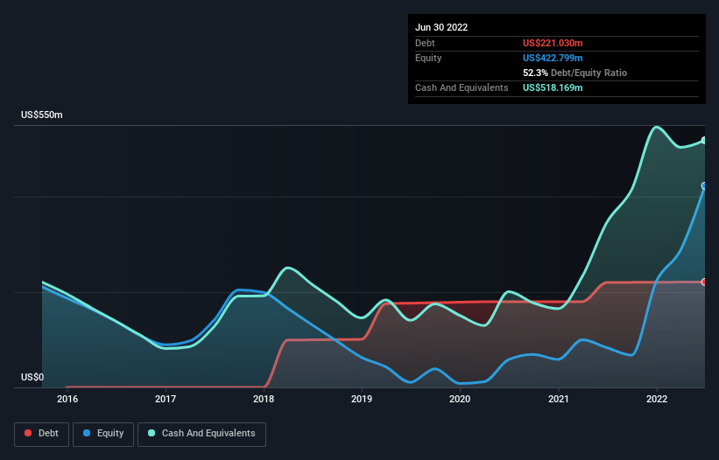The image size is (719, 460).
Task: Select the 2019 x-axis label
Action: [362, 399]
